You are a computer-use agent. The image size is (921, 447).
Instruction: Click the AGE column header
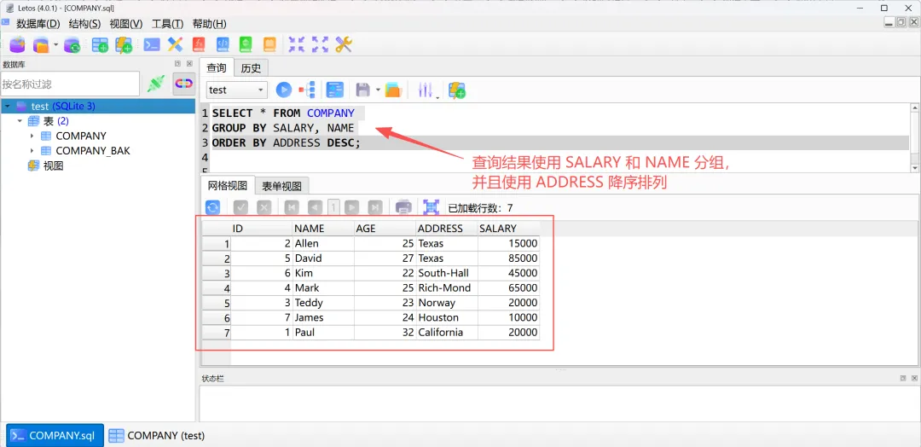385,229
